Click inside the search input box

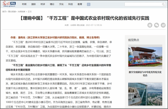pyautogui.click(x=143, y=4)
